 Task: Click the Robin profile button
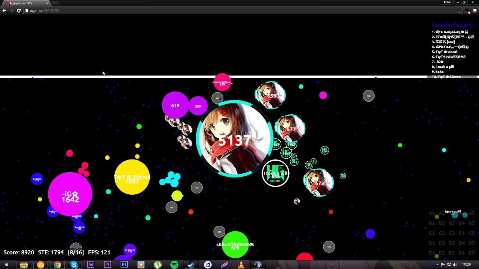click(x=448, y=2)
